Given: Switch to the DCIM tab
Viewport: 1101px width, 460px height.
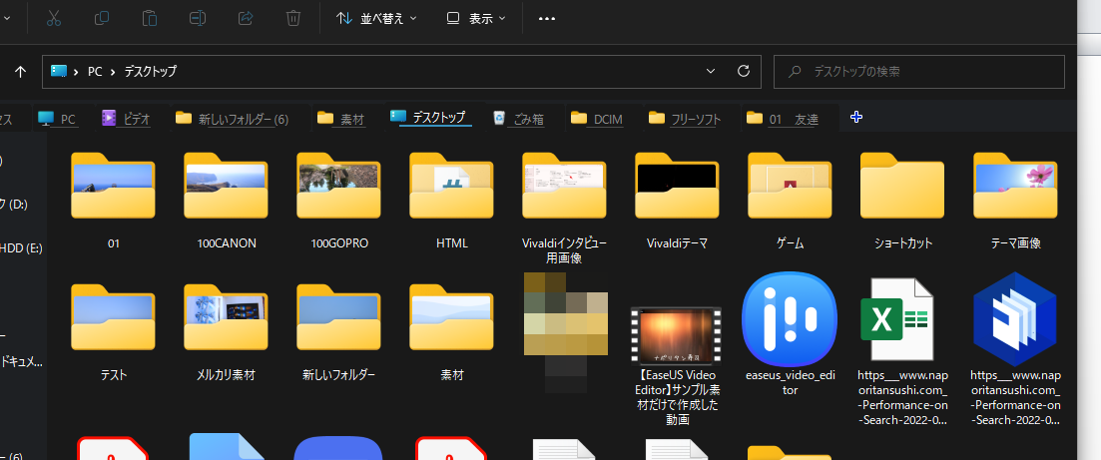Looking at the screenshot, I should [x=597, y=119].
